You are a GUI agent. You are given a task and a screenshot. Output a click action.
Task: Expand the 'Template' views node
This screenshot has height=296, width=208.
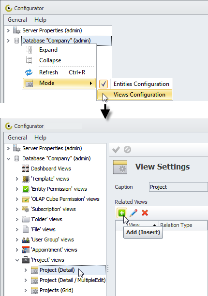(17, 179)
